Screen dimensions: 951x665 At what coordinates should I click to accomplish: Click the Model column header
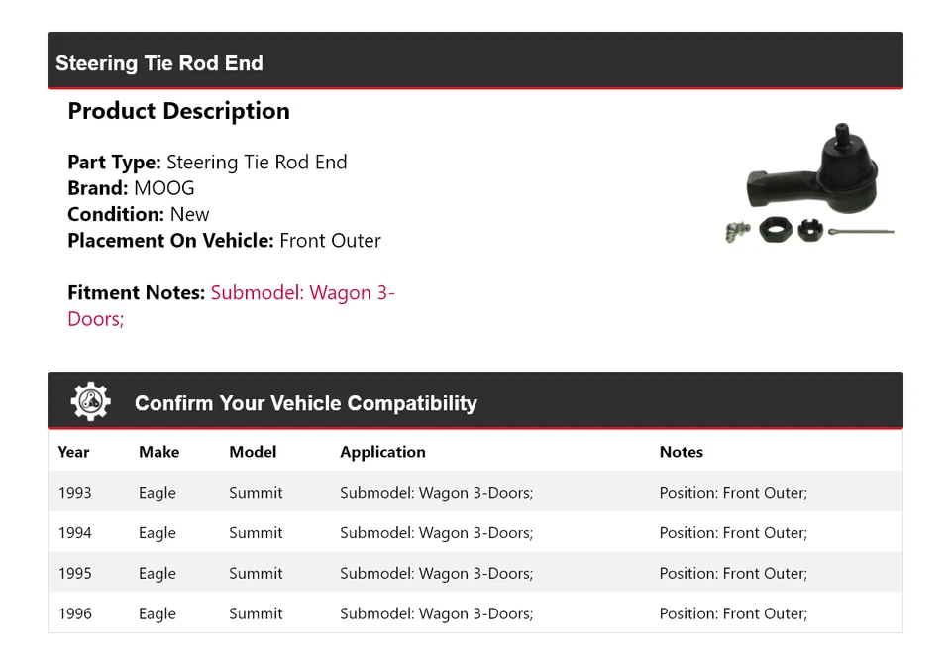point(253,452)
